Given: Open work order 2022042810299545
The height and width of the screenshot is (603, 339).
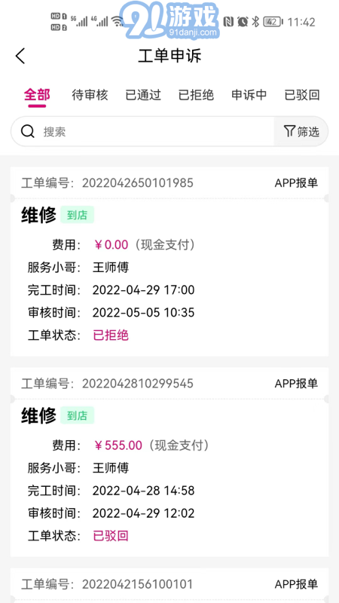Looking at the screenshot, I should [x=169, y=462].
